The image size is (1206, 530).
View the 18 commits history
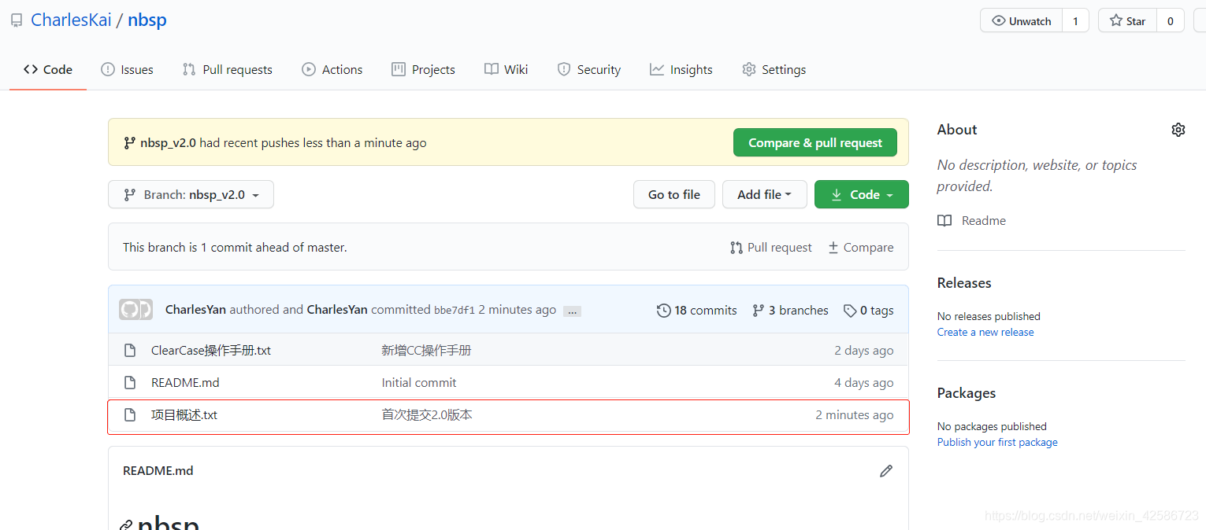[696, 310]
